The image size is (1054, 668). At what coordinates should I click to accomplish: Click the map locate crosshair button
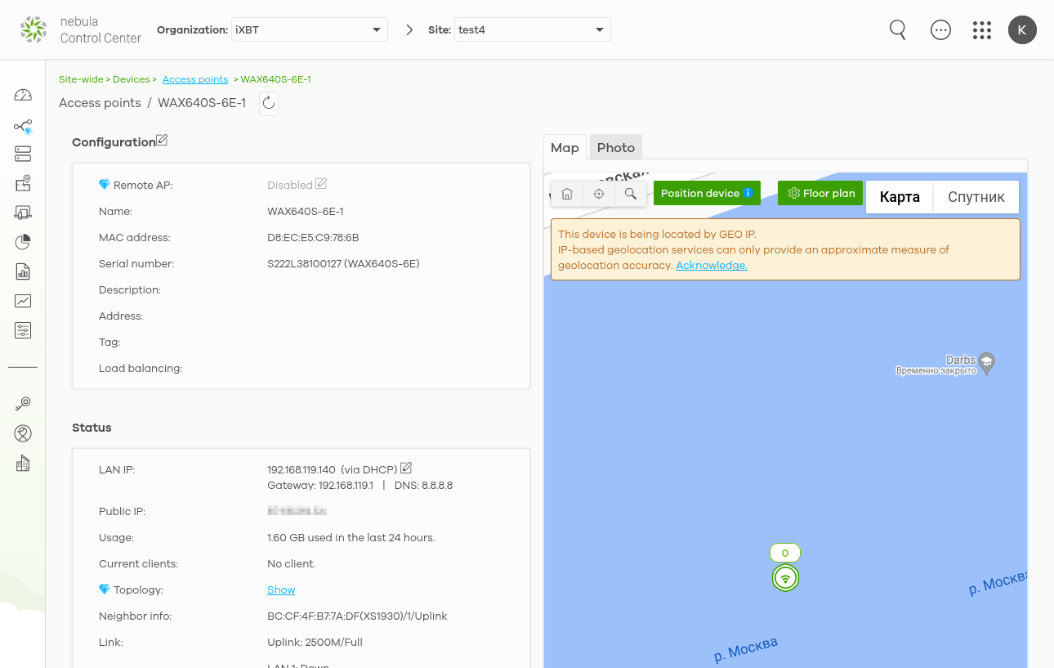(599, 194)
